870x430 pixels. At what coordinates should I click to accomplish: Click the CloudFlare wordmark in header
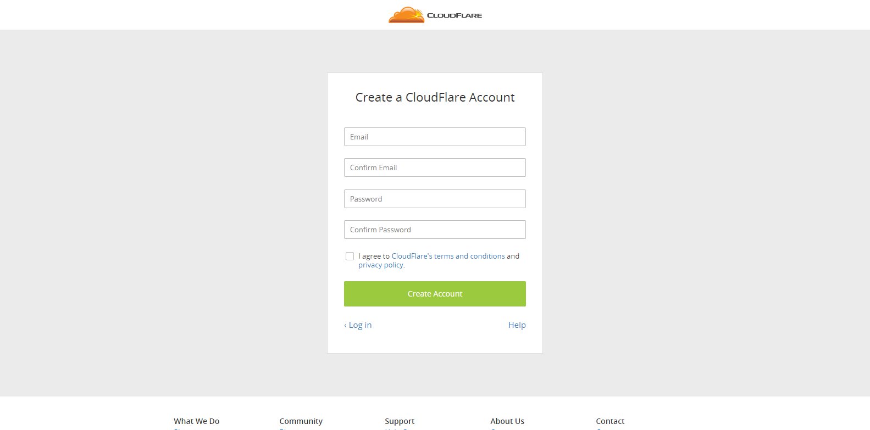click(x=455, y=15)
